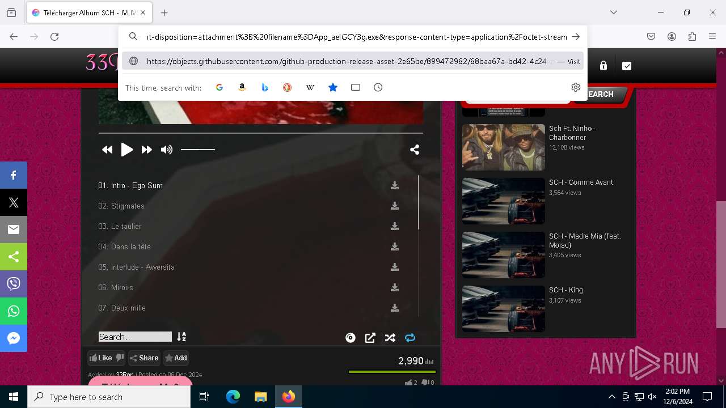Share on Messenger from side bar

pos(14,338)
